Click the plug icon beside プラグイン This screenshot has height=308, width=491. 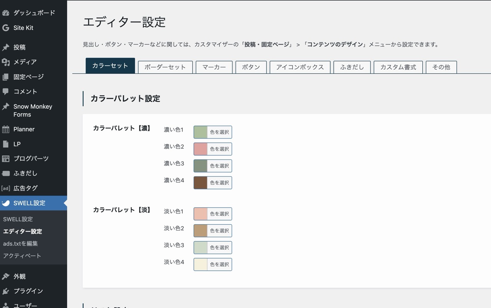[6, 291]
